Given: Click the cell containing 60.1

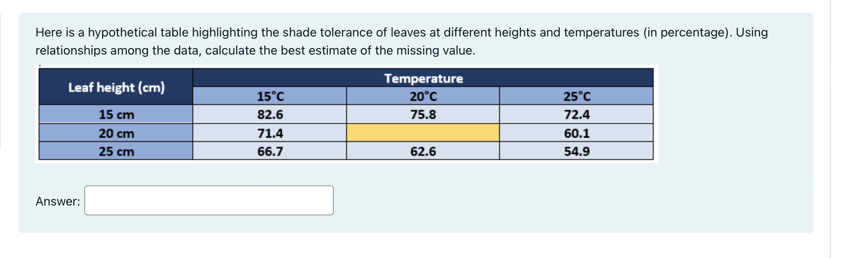Looking at the screenshot, I should pos(576,133).
